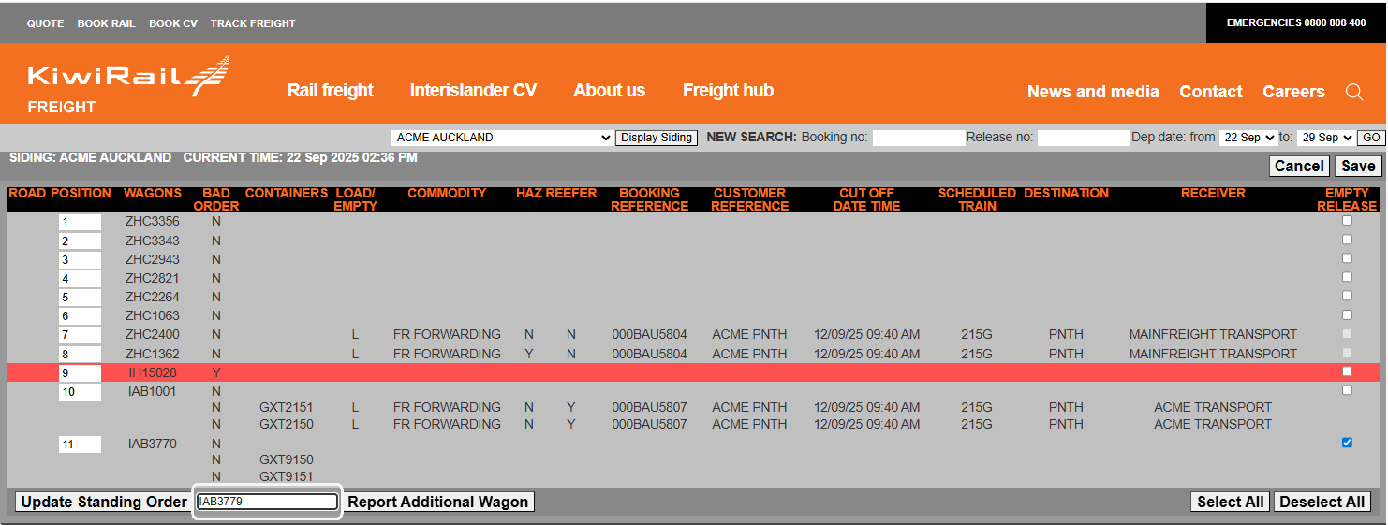This screenshot has width=1388, height=525.
Task: Click Report Additional Wagon button
Action: coord(437,502)
